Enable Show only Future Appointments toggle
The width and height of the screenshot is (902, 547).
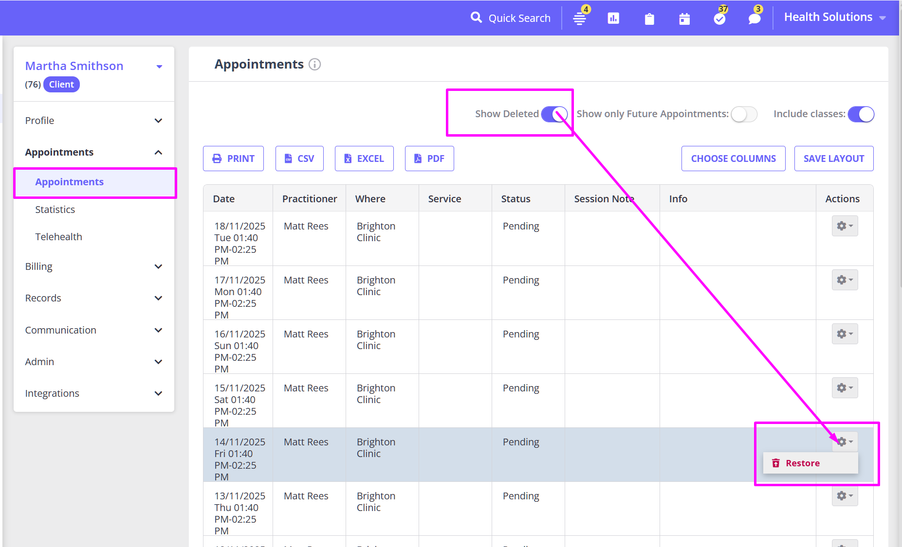pos(744,114)
